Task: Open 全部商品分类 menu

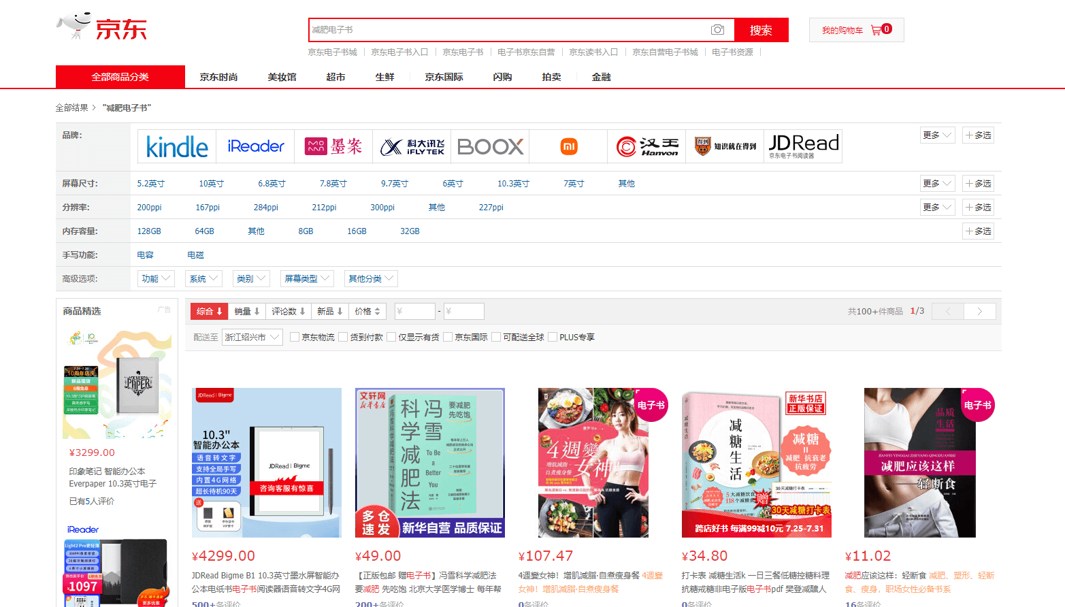Action: (x=120, y=77)
